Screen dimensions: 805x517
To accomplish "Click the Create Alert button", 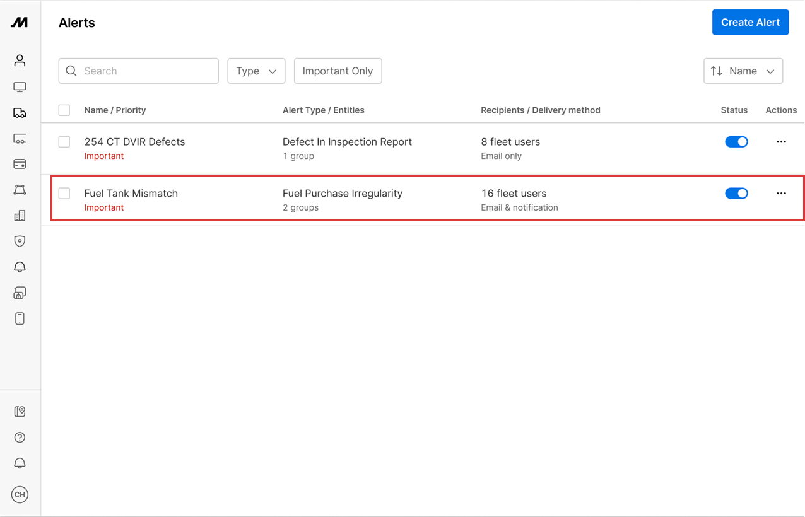I will (x=750, y=23).
